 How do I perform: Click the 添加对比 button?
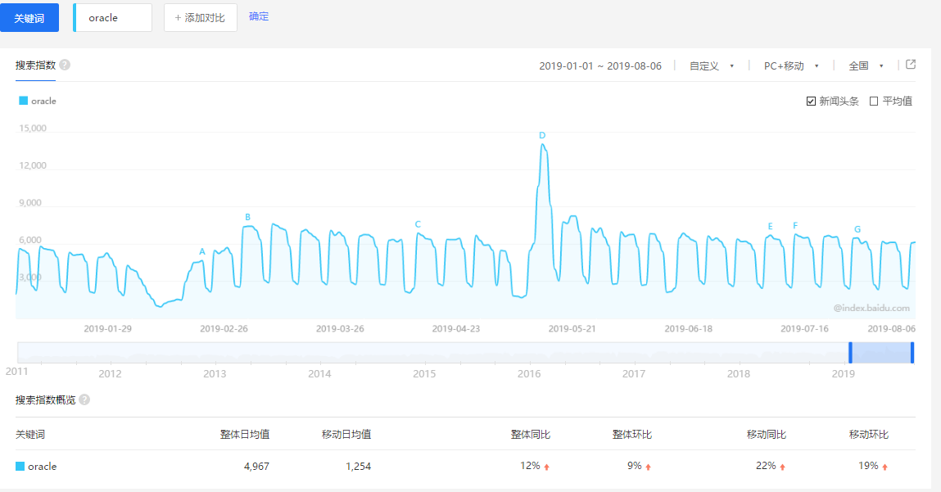[x=200, y=17]
